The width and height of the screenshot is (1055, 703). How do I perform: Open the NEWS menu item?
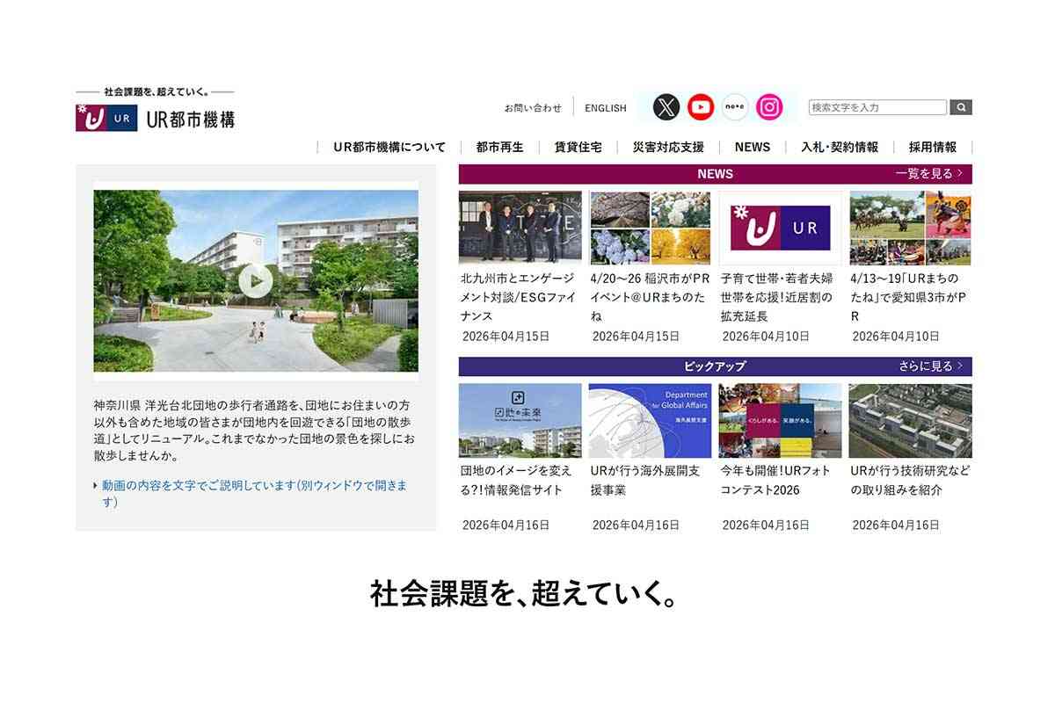(752, 147)
